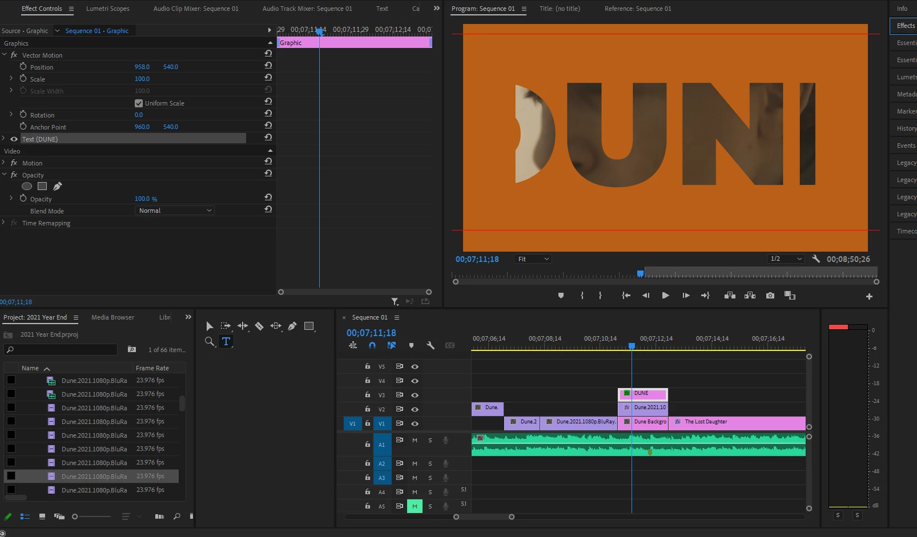Image resolution: width=917 pixels, height=537 pixels.
Task: Unmute audio track A5
Action: 415,506
